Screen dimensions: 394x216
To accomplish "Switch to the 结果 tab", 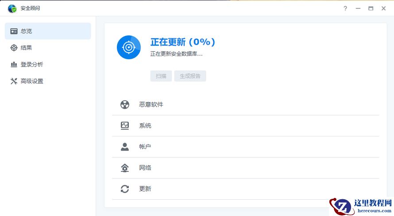I will pos(27,48).
